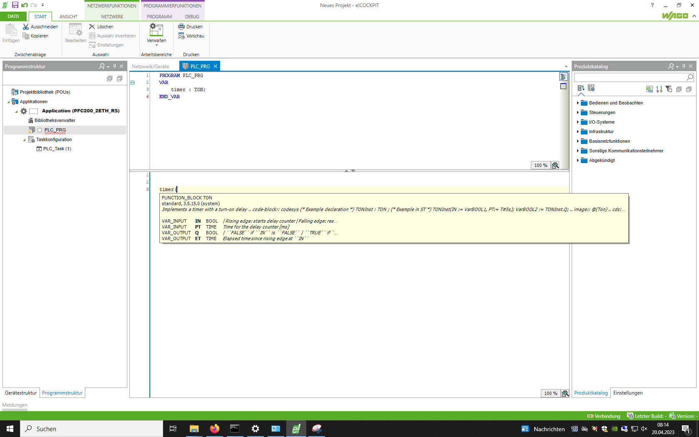Collapse the Taskkonfiguration tree node
The width and height of the screenshot is (699, 437).
[x=24, y=140]
